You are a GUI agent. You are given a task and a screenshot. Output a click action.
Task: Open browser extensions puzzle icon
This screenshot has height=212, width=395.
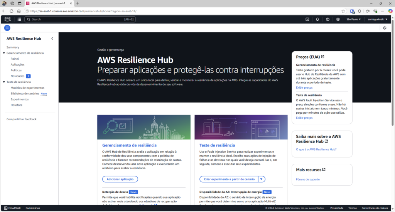click(x=360, y=11)
